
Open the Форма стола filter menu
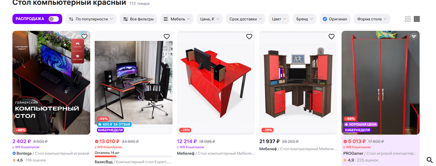click(372, 19)
